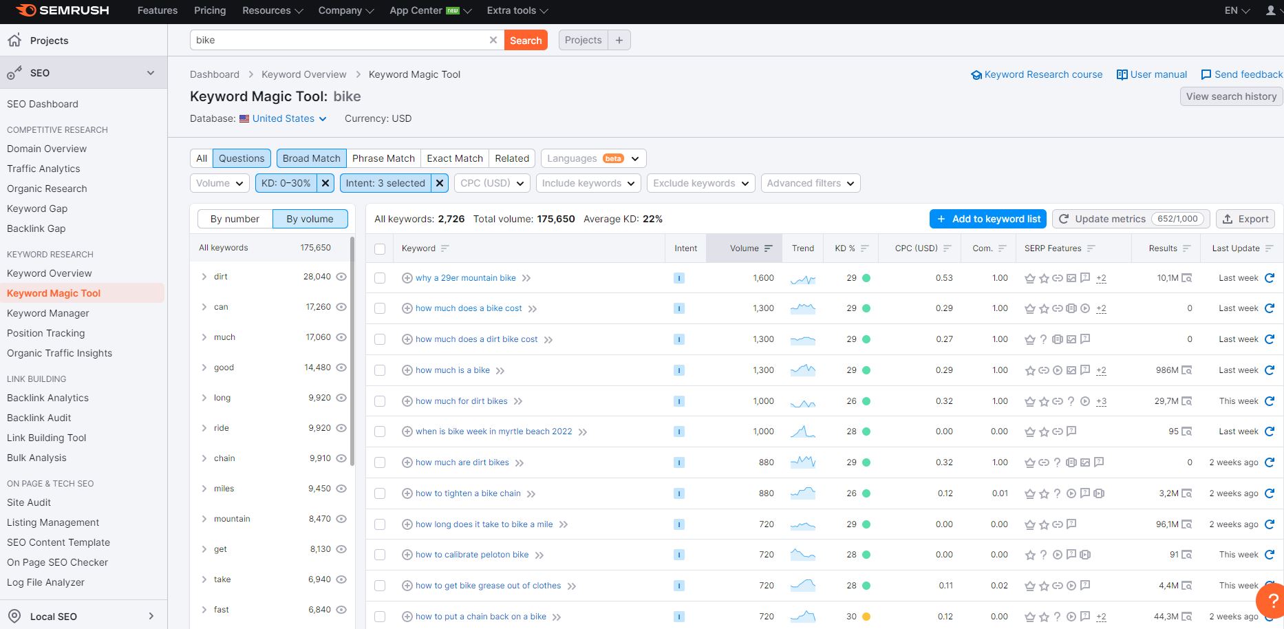Check the box for 'why a 29er mountain bike'
Screen dimensions: 1284x629
tap(380, 278)
